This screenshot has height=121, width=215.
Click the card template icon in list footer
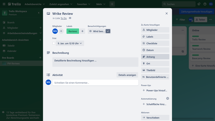point(183,51)
